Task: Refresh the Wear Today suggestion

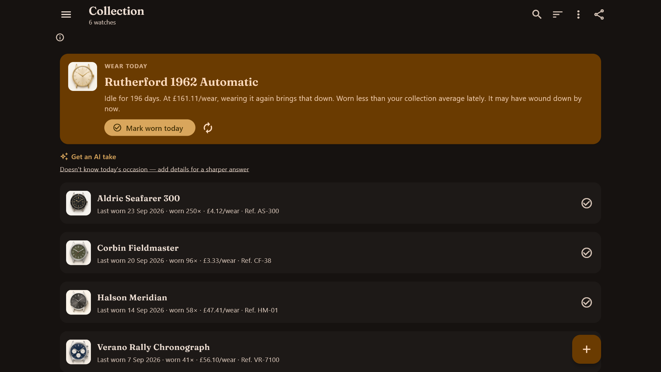Action: 208,128
